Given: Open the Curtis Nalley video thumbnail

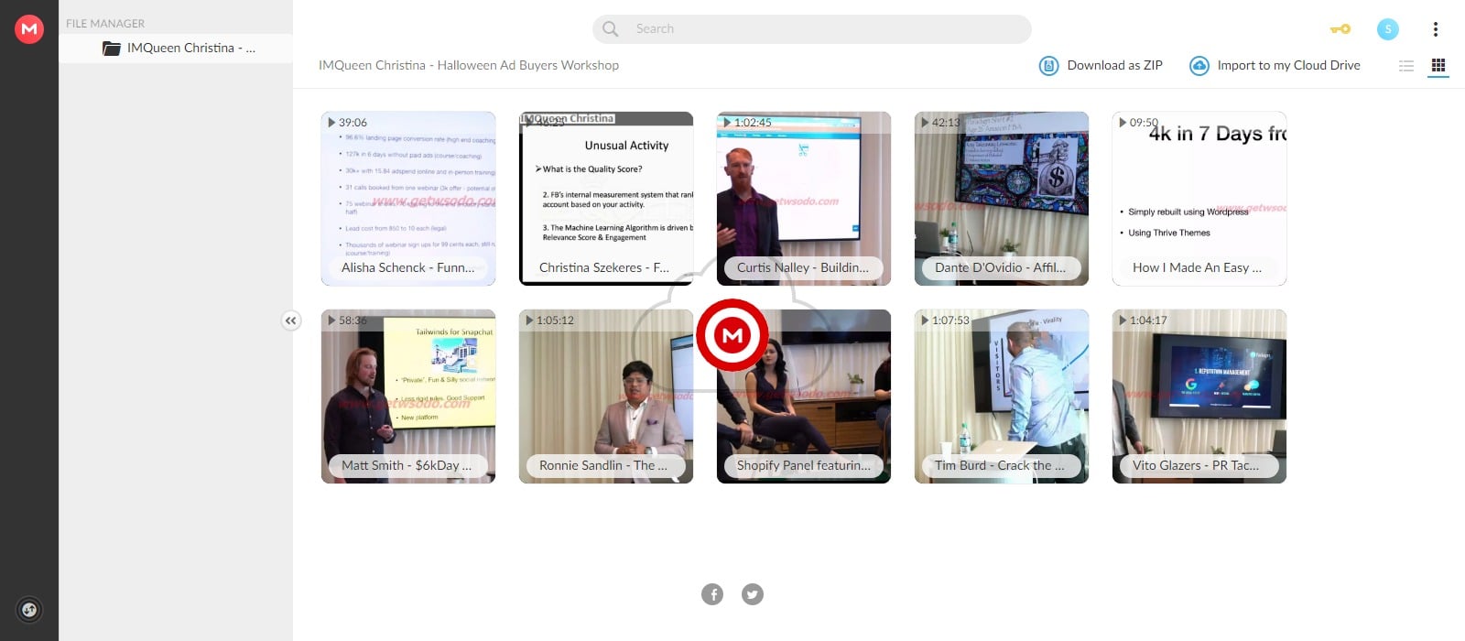Looking at the screenshot, I should [x=804, y=199].
